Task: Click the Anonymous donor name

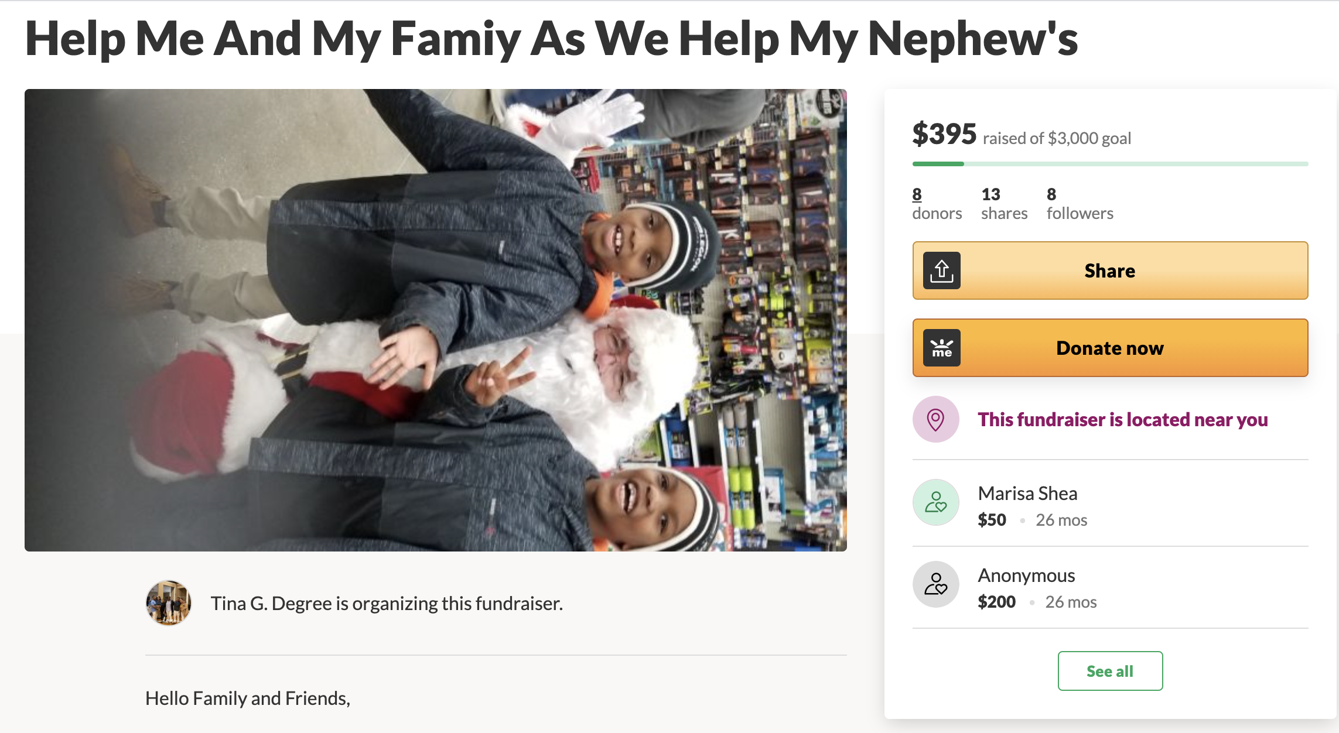Action: (1026, 576)
